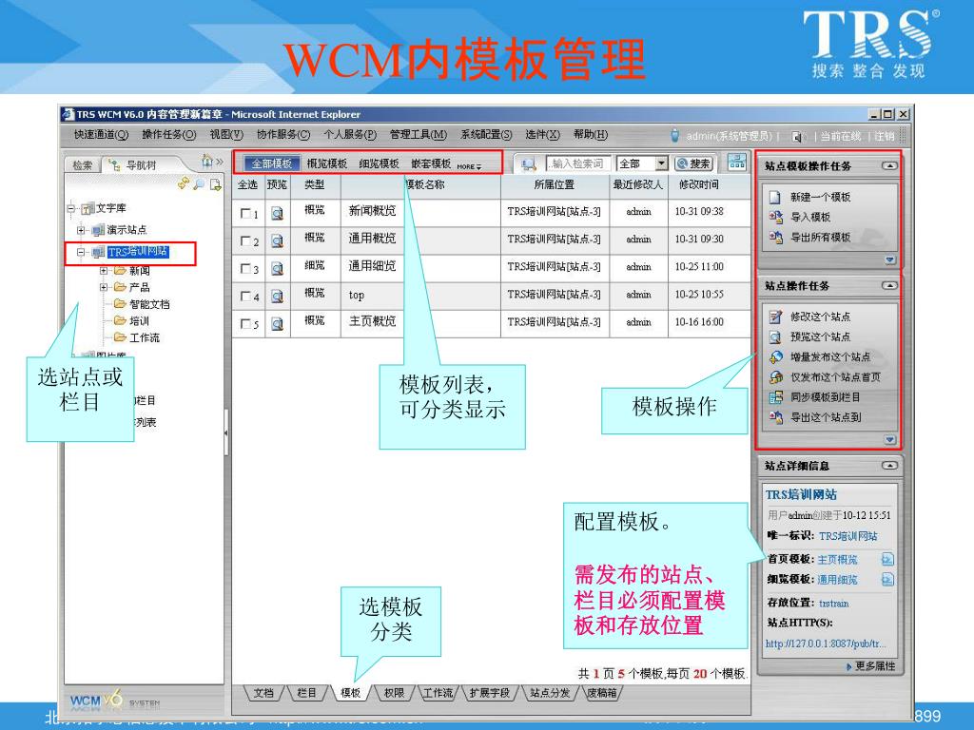
Task: Click the search-mode icon left of the search box
Action: 529,163
